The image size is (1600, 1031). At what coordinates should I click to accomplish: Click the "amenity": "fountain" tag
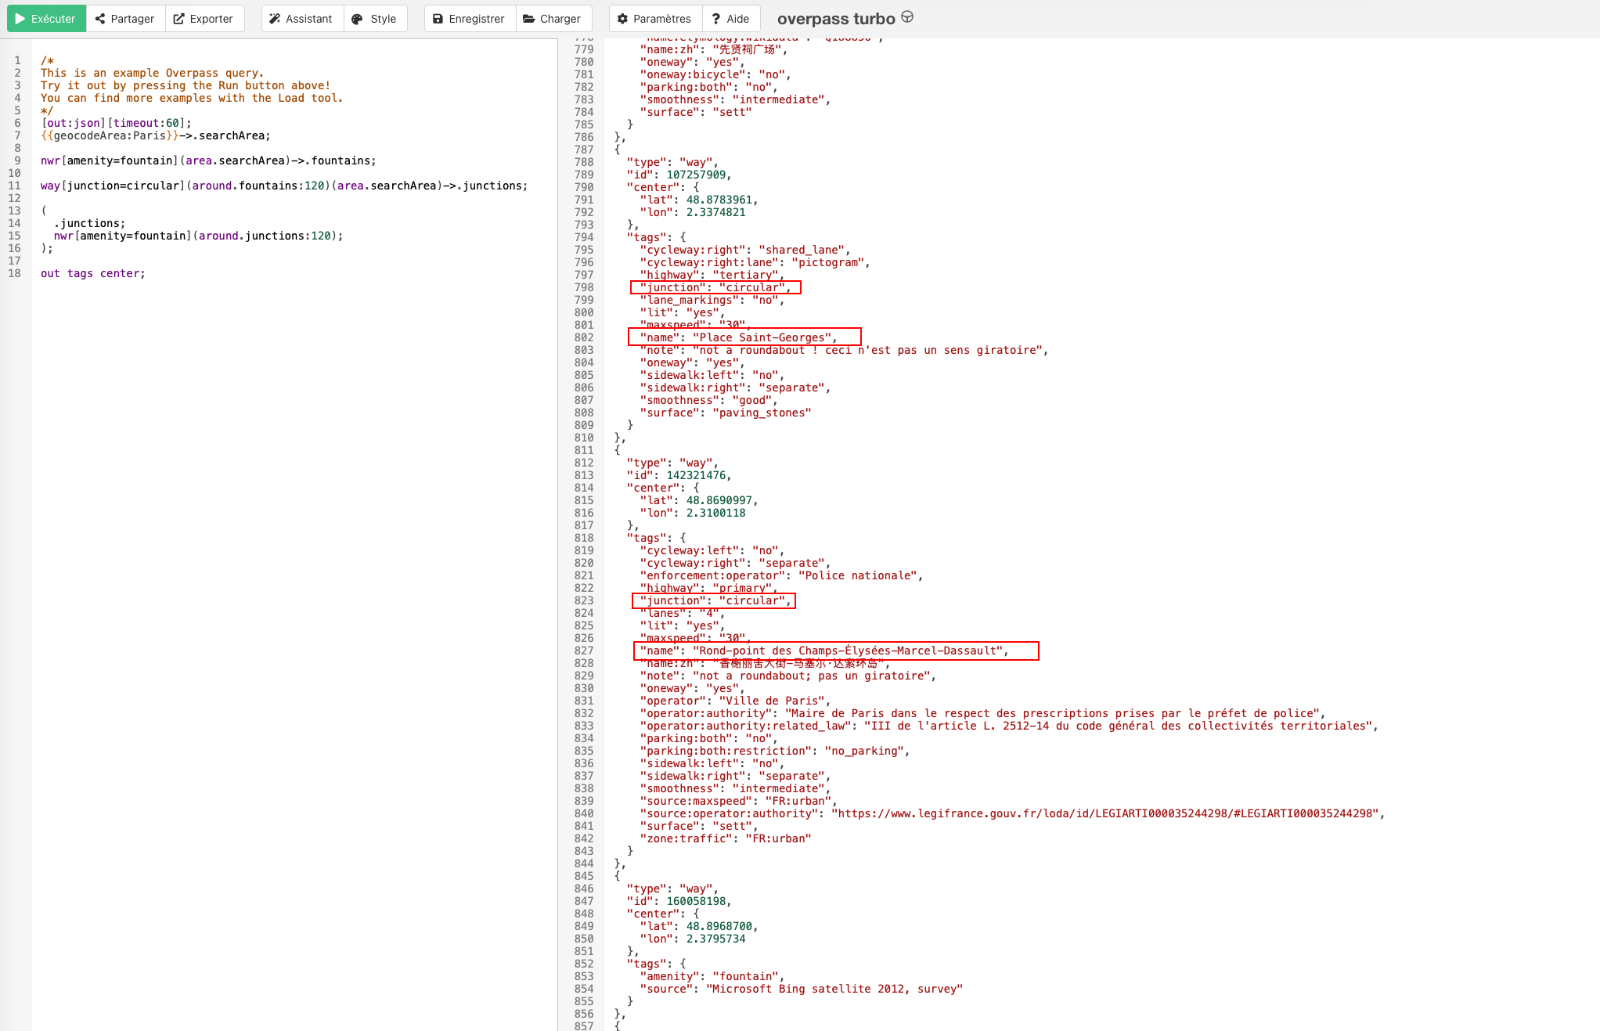[712, 976]
